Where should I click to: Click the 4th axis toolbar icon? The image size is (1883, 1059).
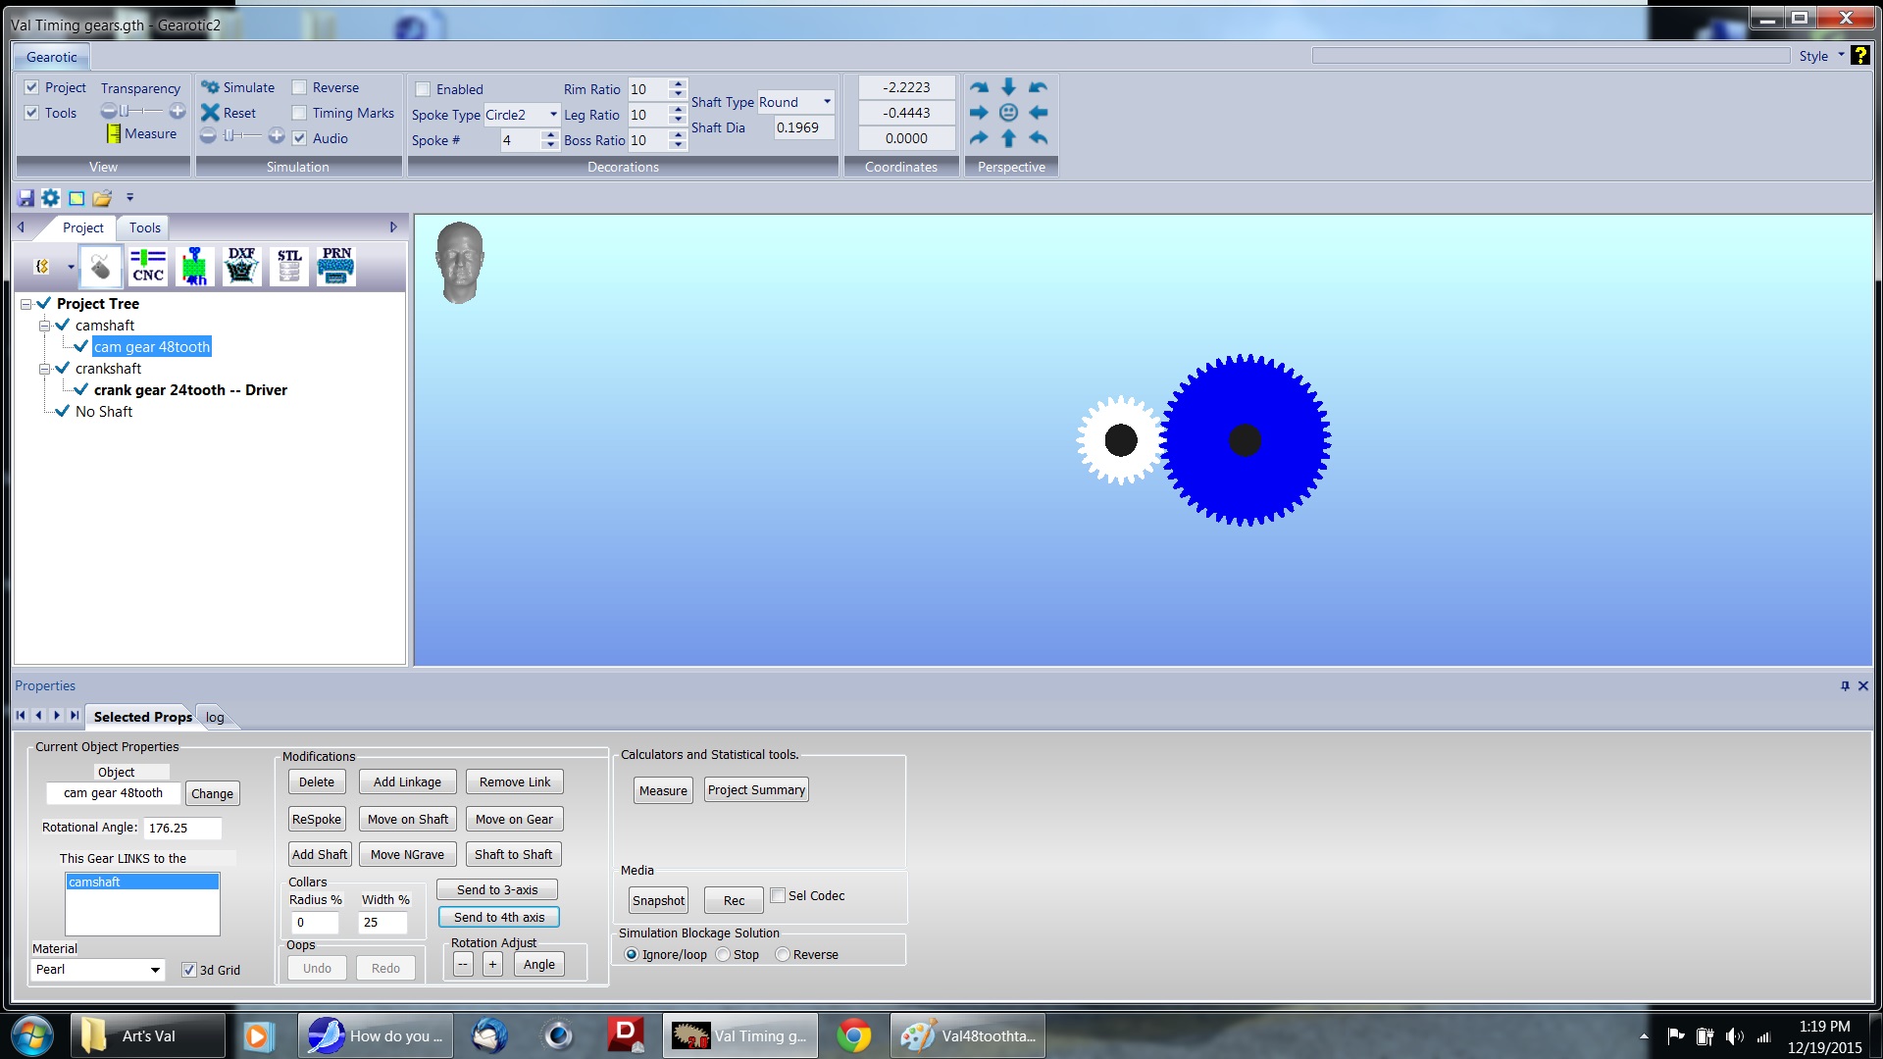(195, 266)
